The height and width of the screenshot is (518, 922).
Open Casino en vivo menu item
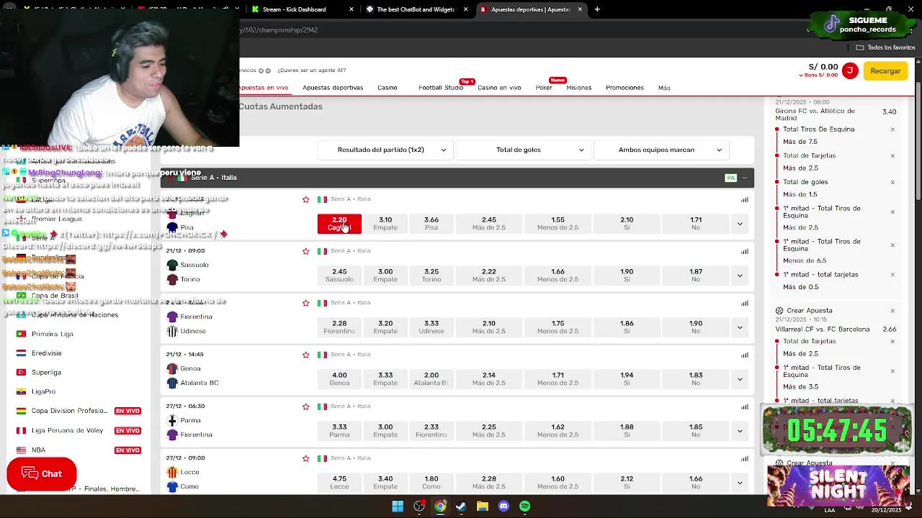[499, 88]
